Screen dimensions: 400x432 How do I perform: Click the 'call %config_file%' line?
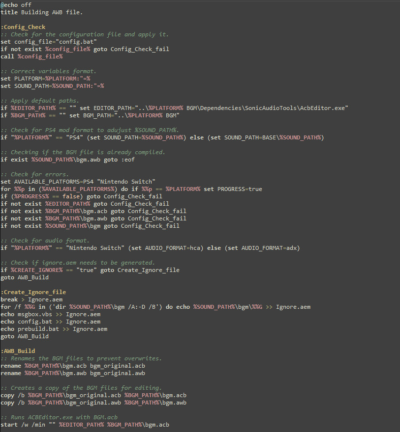pos(31,56)
